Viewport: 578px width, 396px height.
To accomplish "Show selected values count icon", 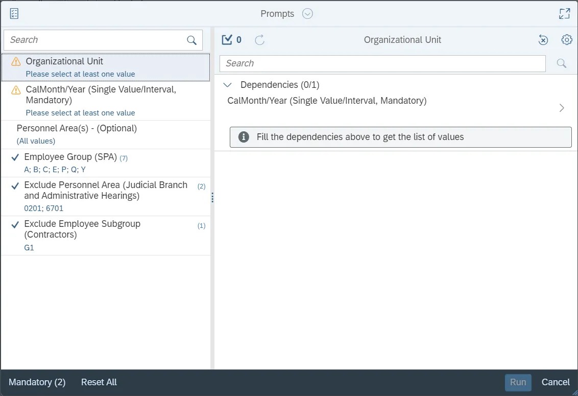I will tap(231, 40).
